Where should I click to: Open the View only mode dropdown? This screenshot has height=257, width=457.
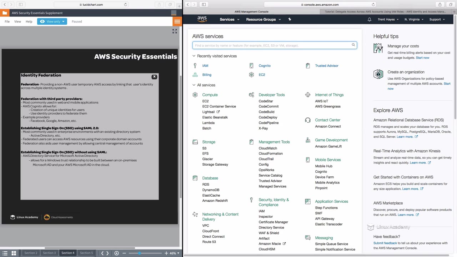point(52,21)
